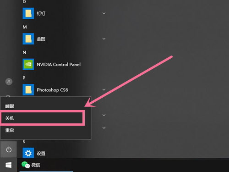Screen dimensions: 229x172
Task: Open the 钉钉 folder icon
Action: pos(28,13)
